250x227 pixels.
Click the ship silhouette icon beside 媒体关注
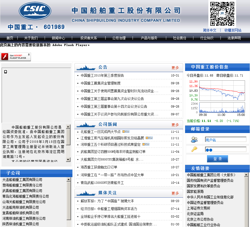86,193
